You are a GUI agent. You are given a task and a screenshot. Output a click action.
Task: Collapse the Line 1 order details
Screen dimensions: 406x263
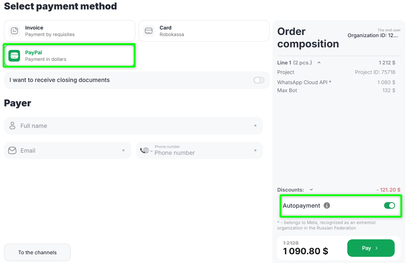point(319,63)
